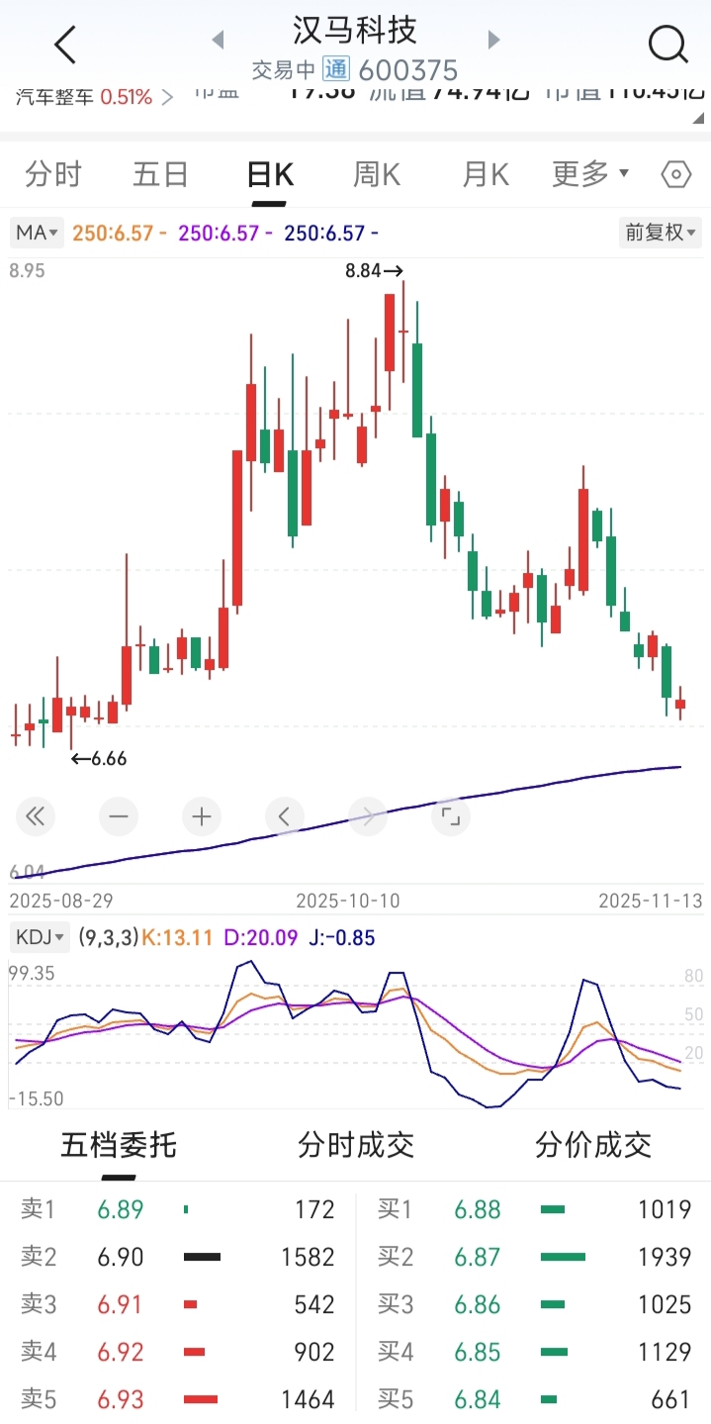Screen dimensions: 711x1424
Task: Tap the 卖1 price 6.89
Action: point(121,1209)
